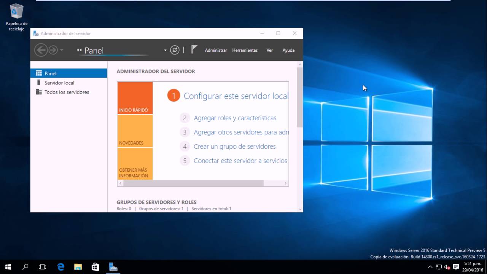Viewport: 487px width, 274px height.
Task: Select the OBTENER MÁS INFORMACIÓN tile
Action: tap(135, 164)
